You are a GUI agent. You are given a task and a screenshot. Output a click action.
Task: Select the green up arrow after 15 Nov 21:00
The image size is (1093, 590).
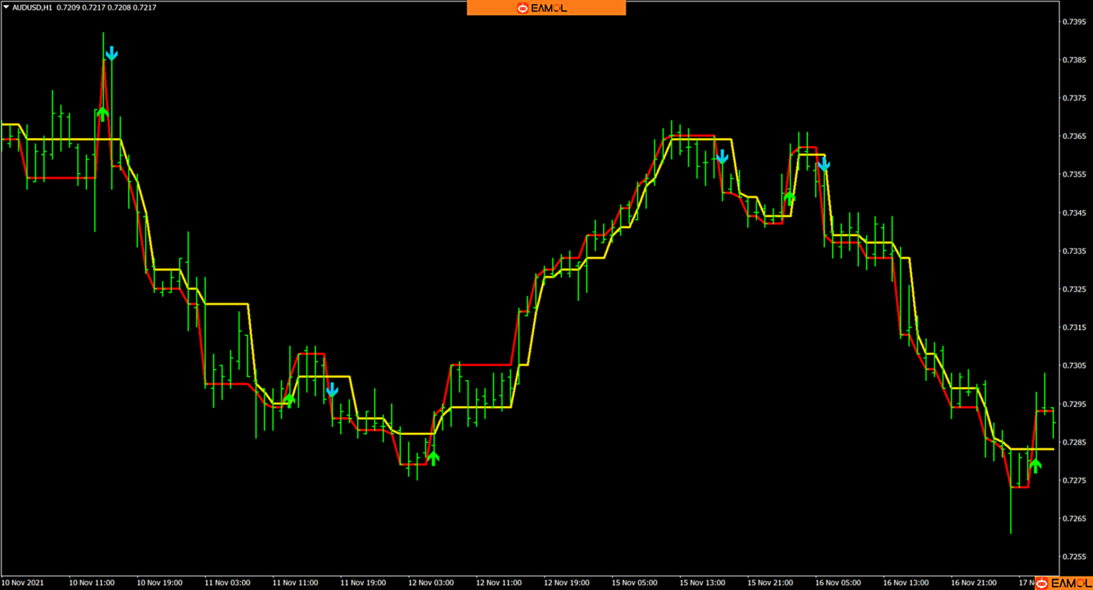pyautogui.click(x=790, y=199)
